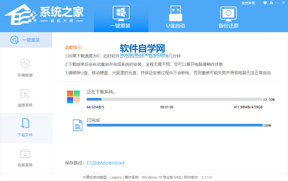Click the 已完成 progress bar at 100%
This screenshot has width=288, height=181.
click(x=174, y=125)
